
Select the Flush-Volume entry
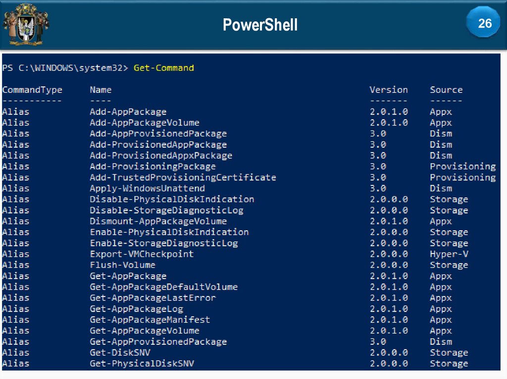pos(122,265)
